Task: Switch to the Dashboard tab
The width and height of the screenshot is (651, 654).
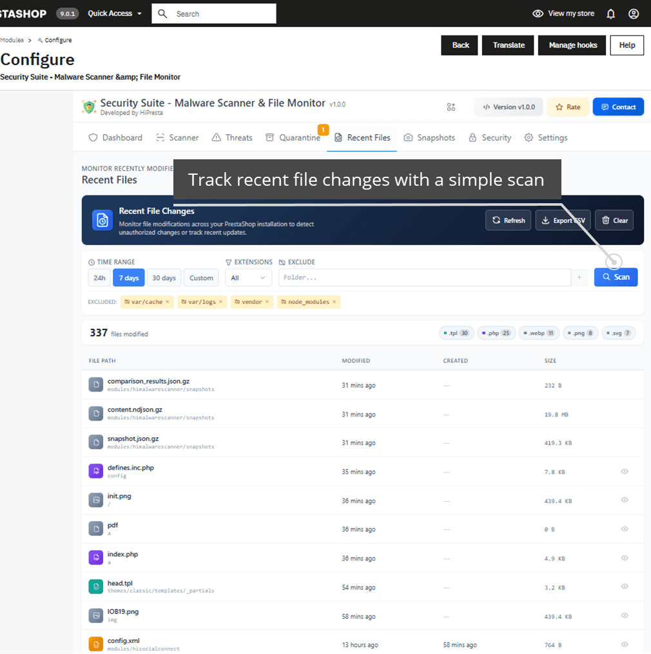Action: tap(115, 137)
